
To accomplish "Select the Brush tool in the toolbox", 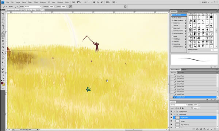I will pos(3,35).
